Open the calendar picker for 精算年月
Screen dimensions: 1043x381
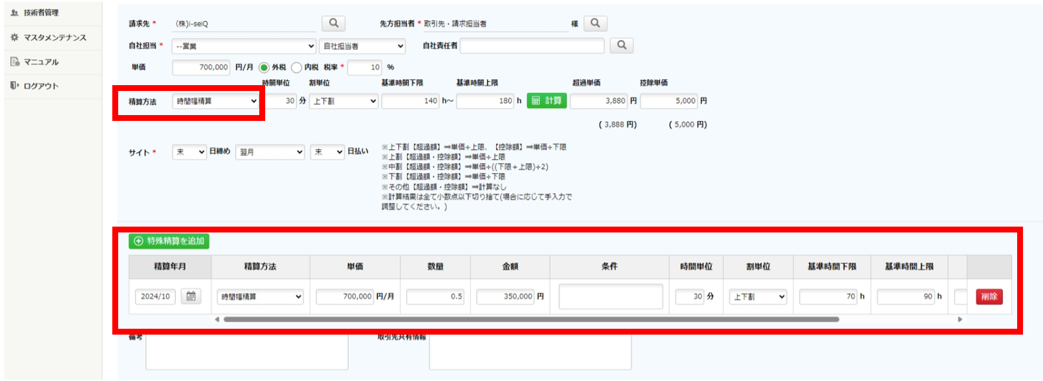click(191, 296)
